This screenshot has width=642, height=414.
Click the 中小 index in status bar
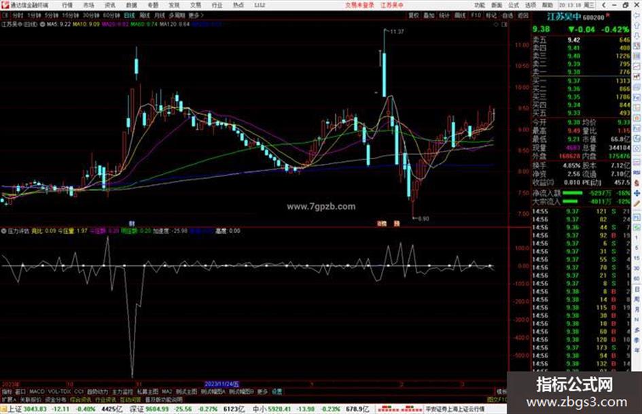260,409
